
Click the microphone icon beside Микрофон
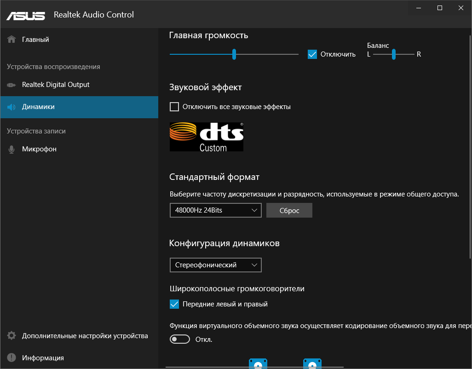pos(11,149)
